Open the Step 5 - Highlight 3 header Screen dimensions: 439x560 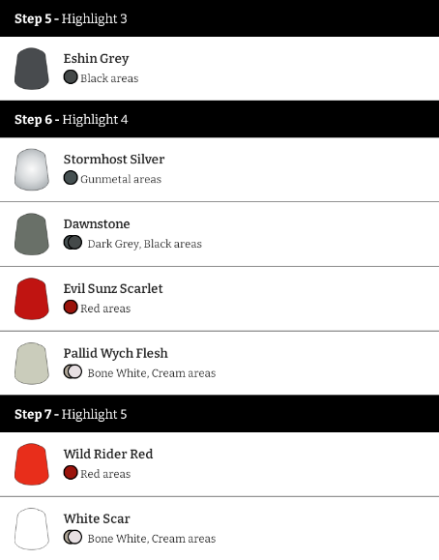point(219,18)
